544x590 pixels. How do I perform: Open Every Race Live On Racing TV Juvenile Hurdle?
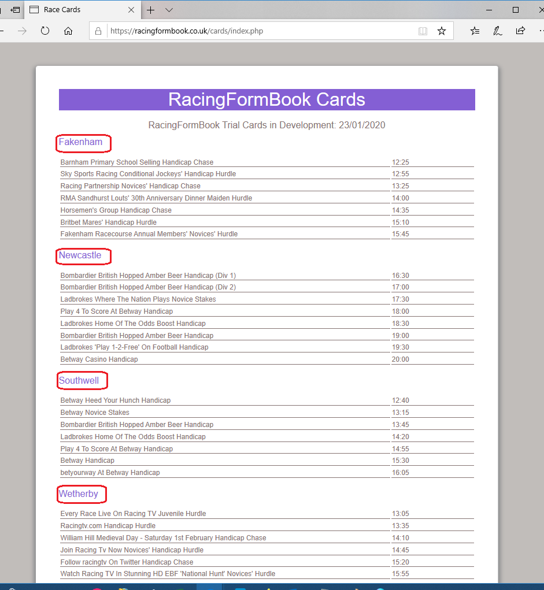tap(134, 514)
